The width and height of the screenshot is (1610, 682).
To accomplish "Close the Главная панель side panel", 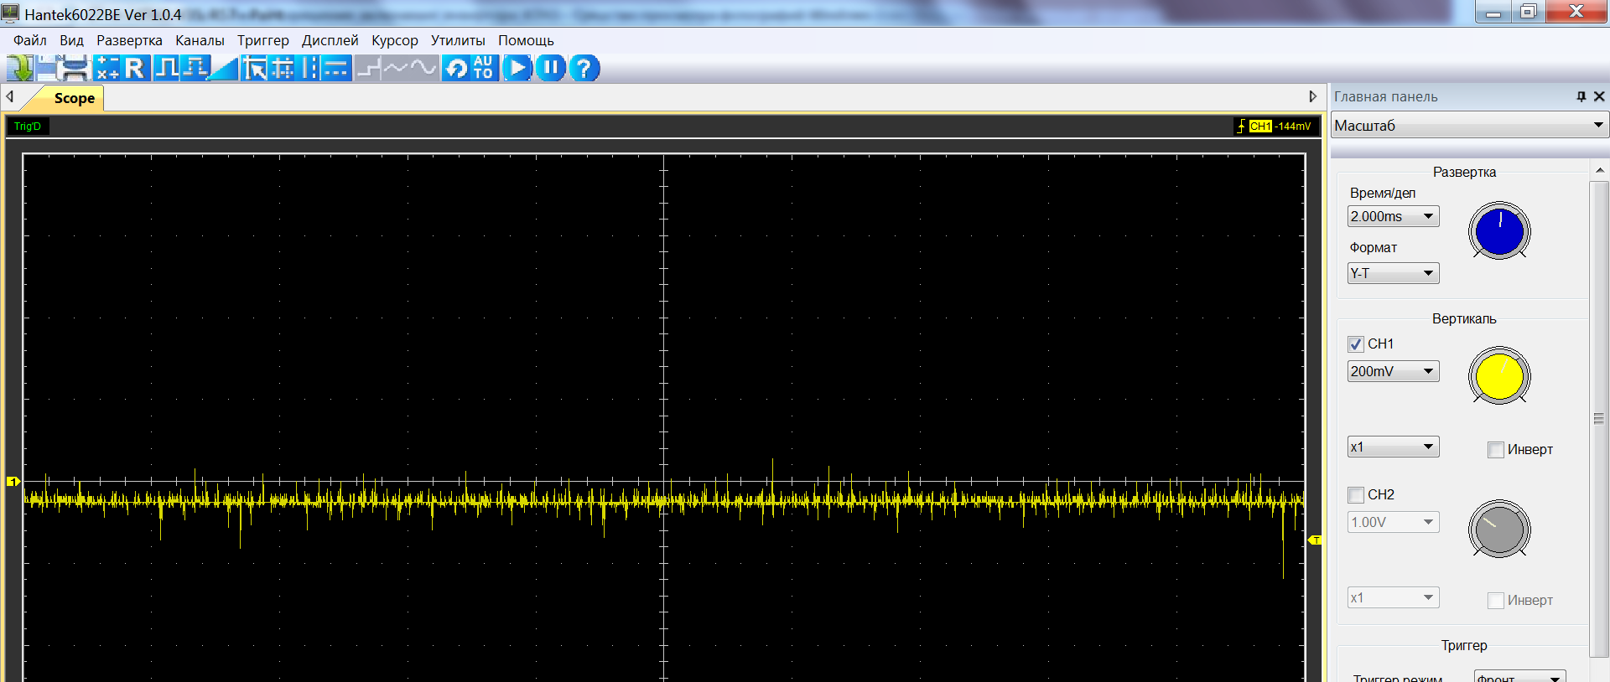I will tap(1599, 96).
